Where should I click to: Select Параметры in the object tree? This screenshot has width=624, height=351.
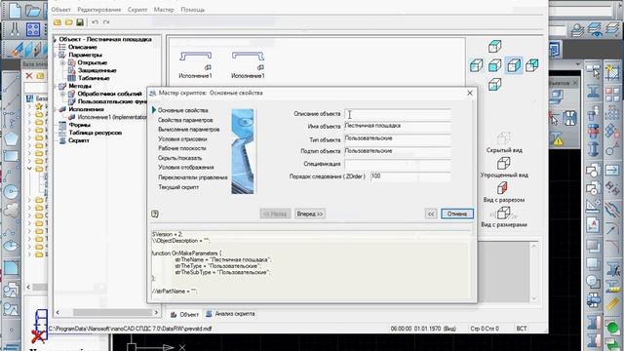(x=85, y=55)
